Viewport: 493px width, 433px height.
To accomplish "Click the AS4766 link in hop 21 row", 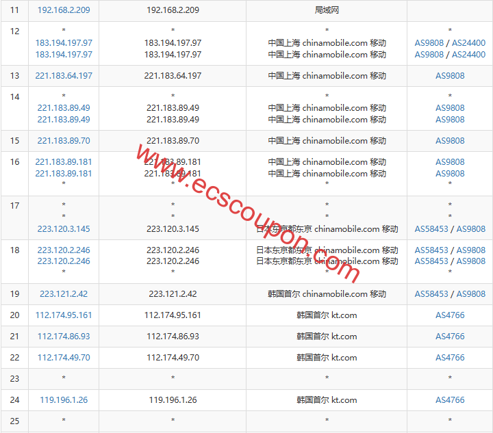I will pyautogui.click(x=450, y=337).
